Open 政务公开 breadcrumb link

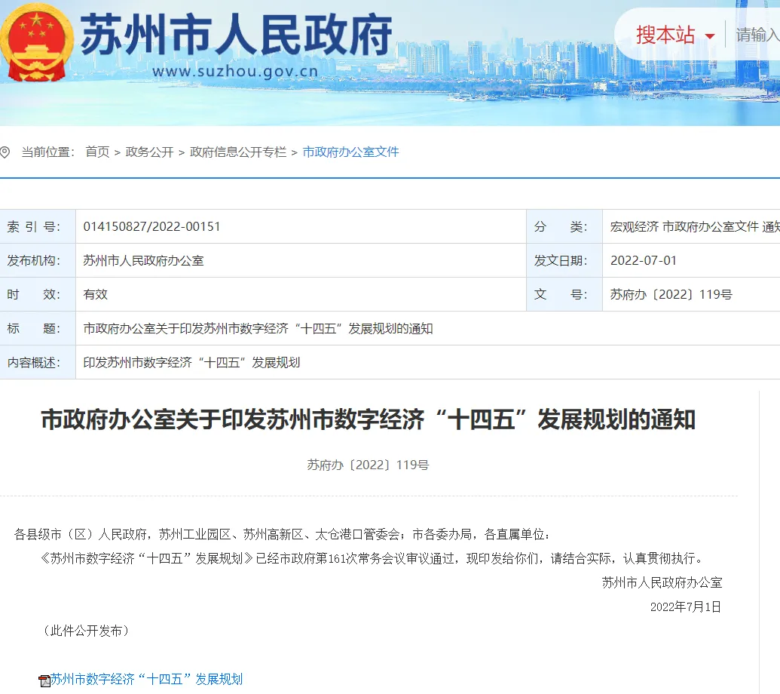click(149, 152)
